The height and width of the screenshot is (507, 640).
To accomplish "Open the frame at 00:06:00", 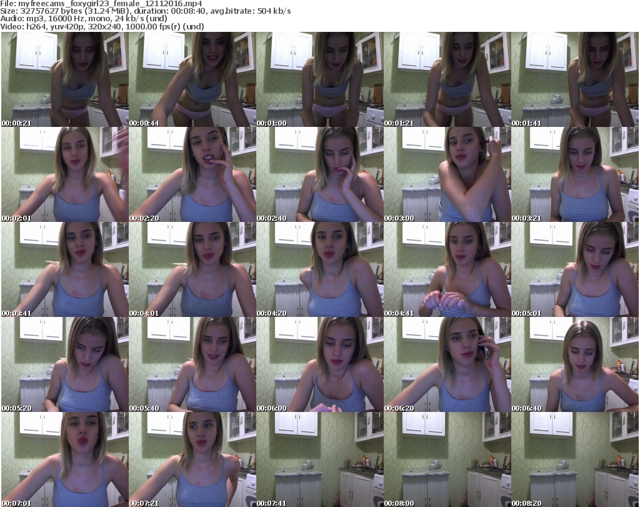I will click(x=319, y=364).
